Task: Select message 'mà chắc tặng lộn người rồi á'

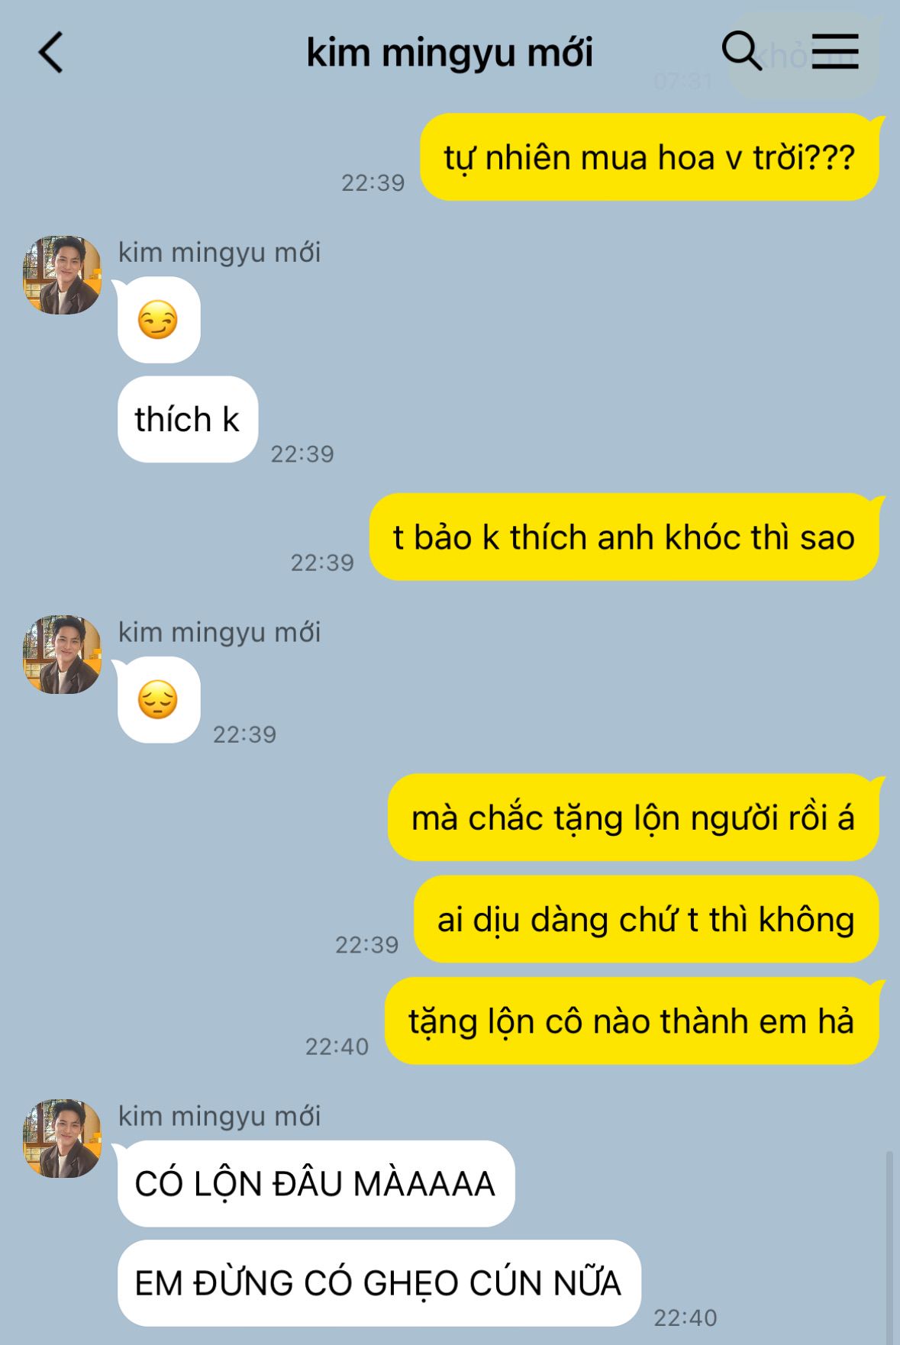Action: (634, 818)
